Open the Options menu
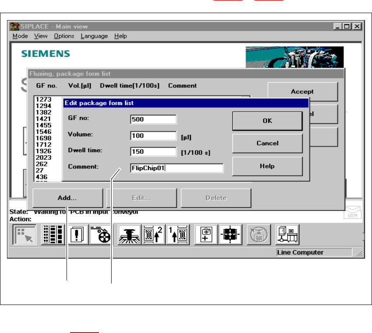The height and width of the screenshot is (333, 372). [x=64, y=36]
